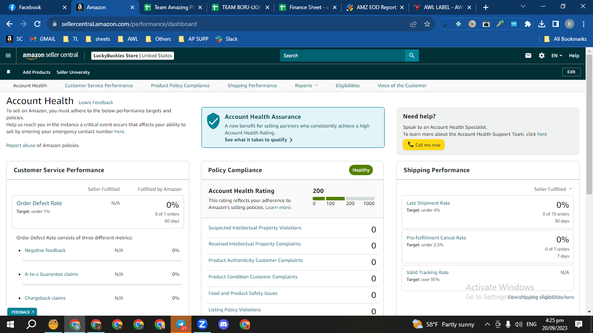Open the store selector LuckyBuckles Store
This screenshot has width=593, height=333.
(x=133, y=55)
